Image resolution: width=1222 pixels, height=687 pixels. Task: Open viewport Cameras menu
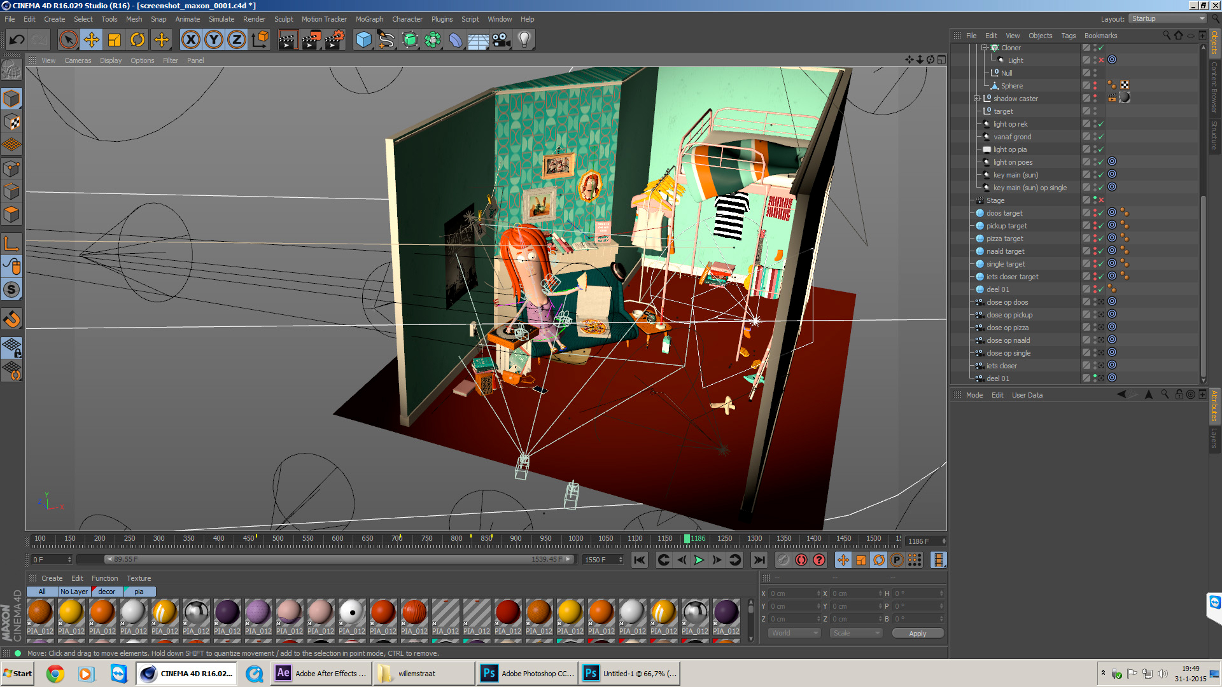78,60
